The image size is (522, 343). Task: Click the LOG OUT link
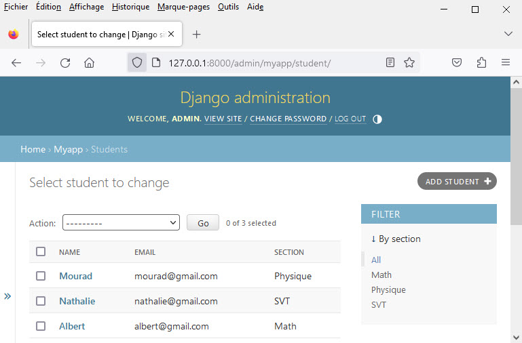(350, 119)
